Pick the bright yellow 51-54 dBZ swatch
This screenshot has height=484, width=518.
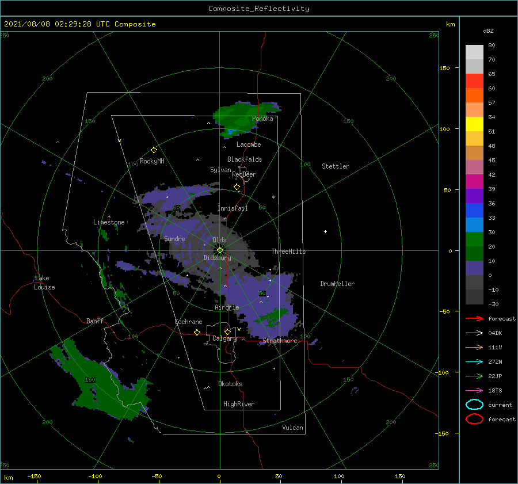coord(474,124)
